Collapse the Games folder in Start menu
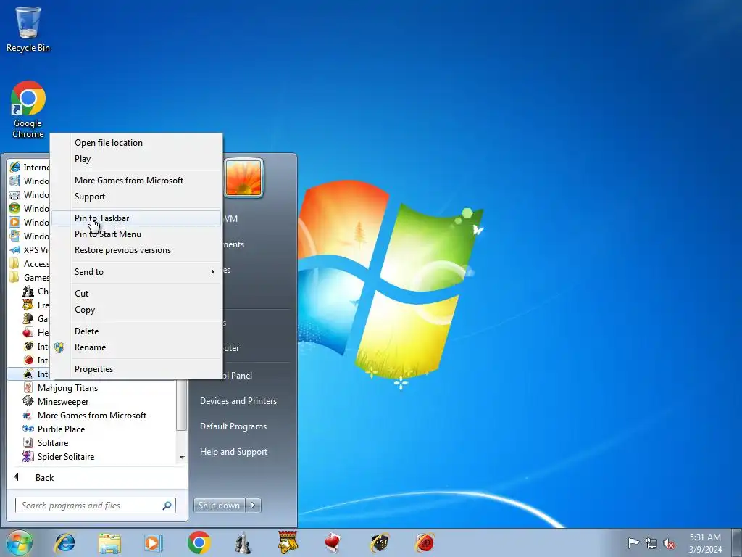 click(x=29, y=277)
